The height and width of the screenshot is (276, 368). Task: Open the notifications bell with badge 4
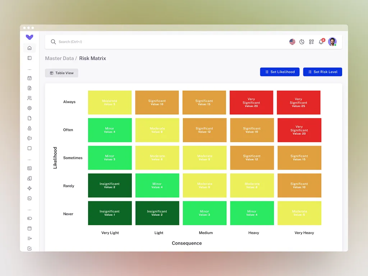pos(321,42)
